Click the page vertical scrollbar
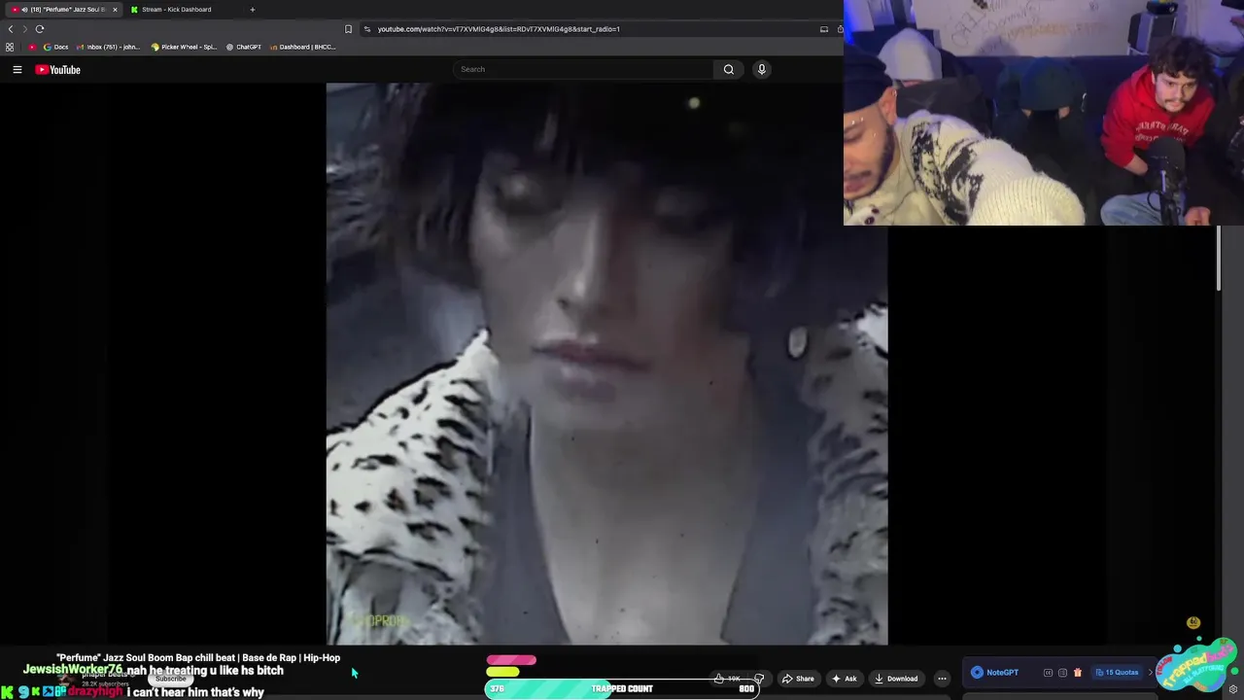 click(x=1218, y=258)
